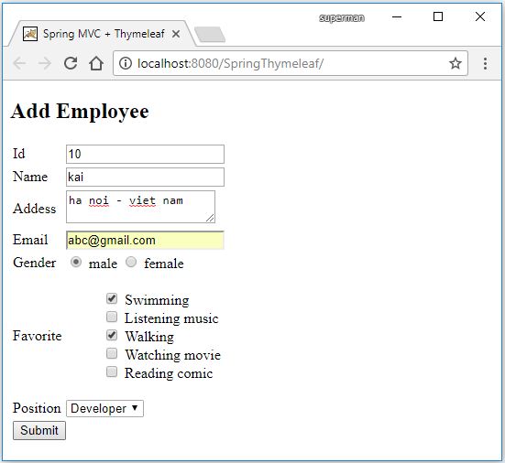The width and height of the screenshot is (505, 463).
Task: Check the Reading comic checkbox
Action: (x=112, y=372)
